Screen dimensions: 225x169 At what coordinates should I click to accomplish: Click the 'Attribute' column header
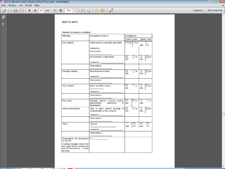pos(66,36)
